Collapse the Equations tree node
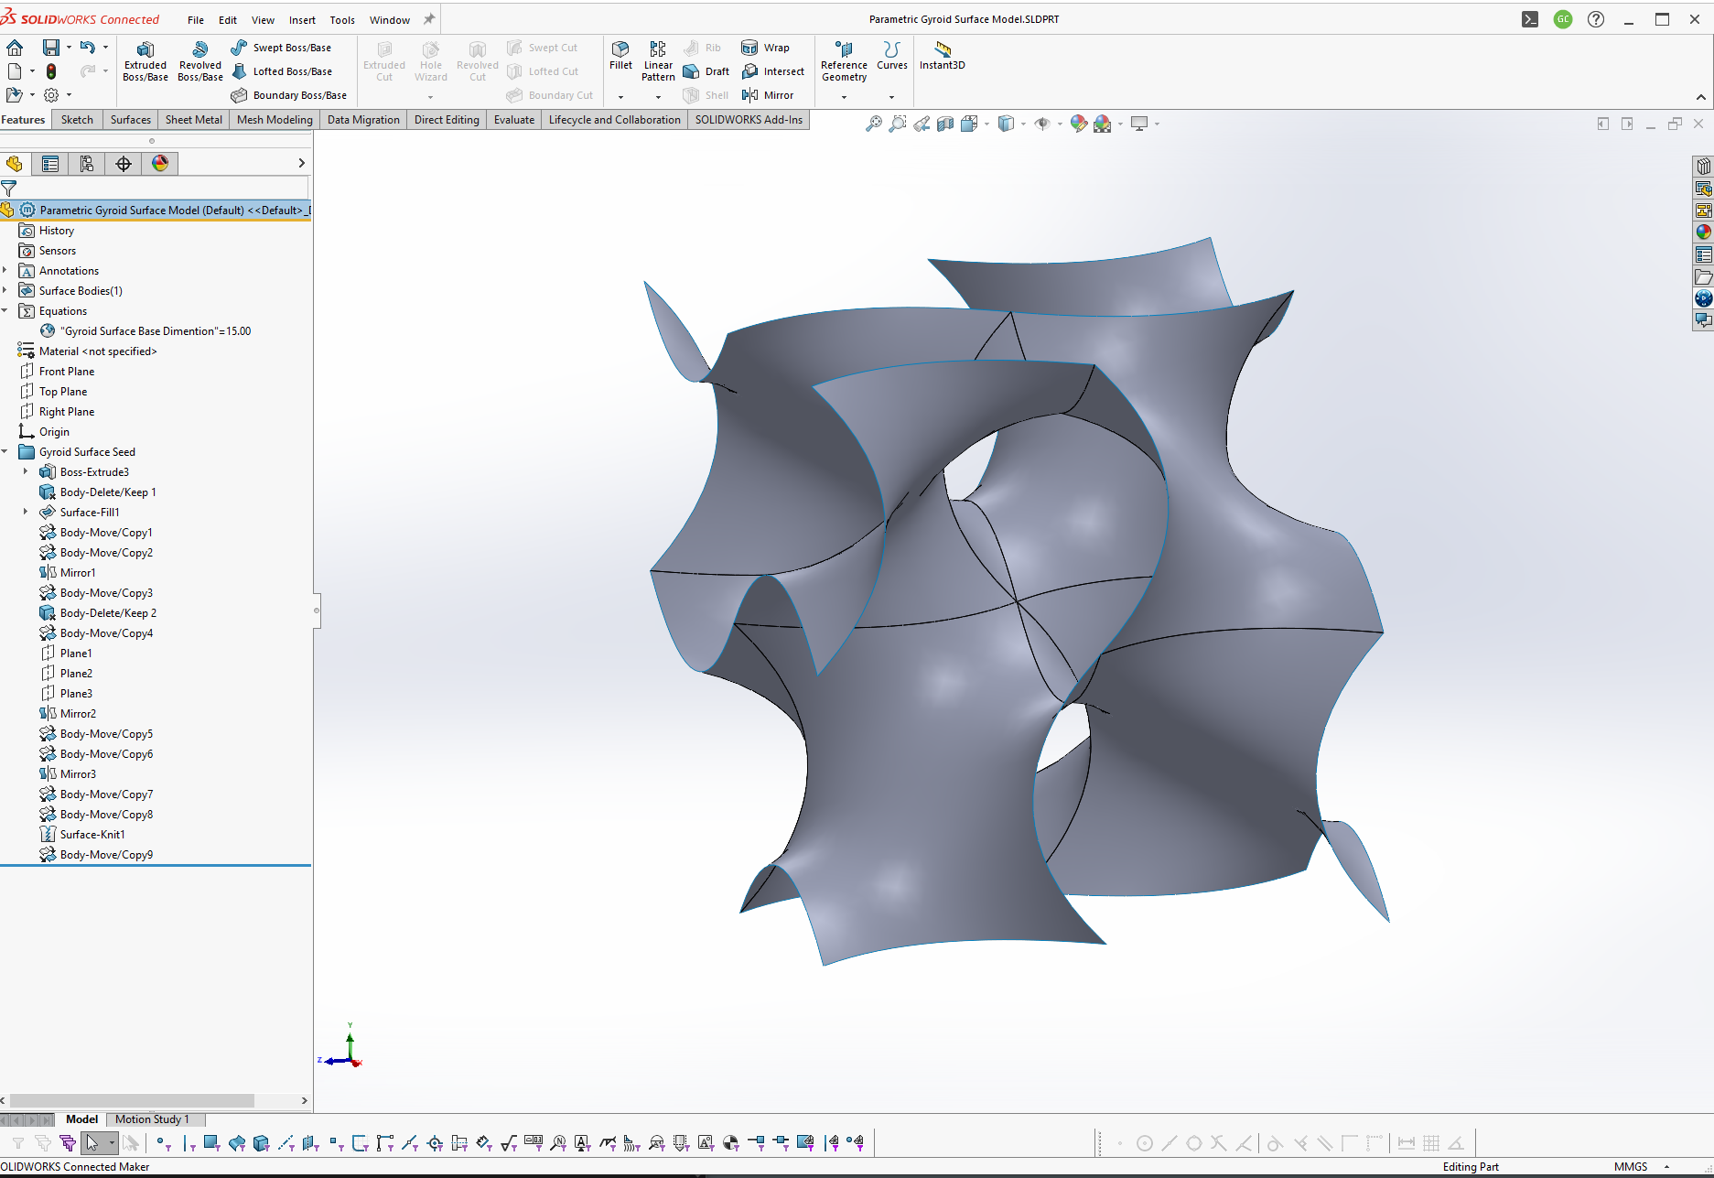 point(5,311)
